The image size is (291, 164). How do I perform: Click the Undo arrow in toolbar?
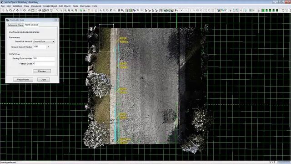pos(182,10)
